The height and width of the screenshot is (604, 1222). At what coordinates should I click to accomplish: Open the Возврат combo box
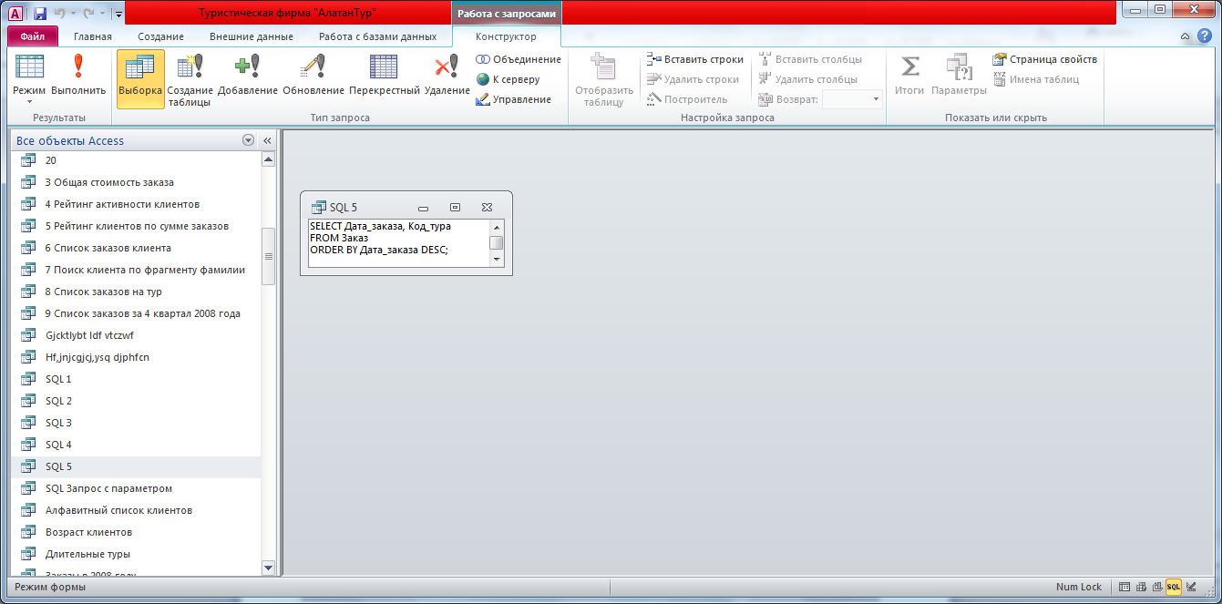point(852,99)
